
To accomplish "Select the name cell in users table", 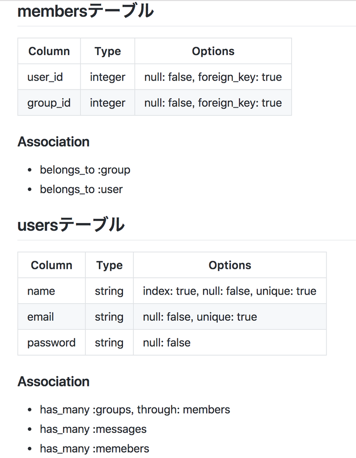I will pyautogui.click(x=51, y=291).
